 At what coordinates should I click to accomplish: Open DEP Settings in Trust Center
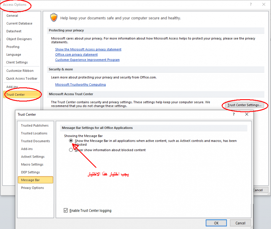coord(31,172)
